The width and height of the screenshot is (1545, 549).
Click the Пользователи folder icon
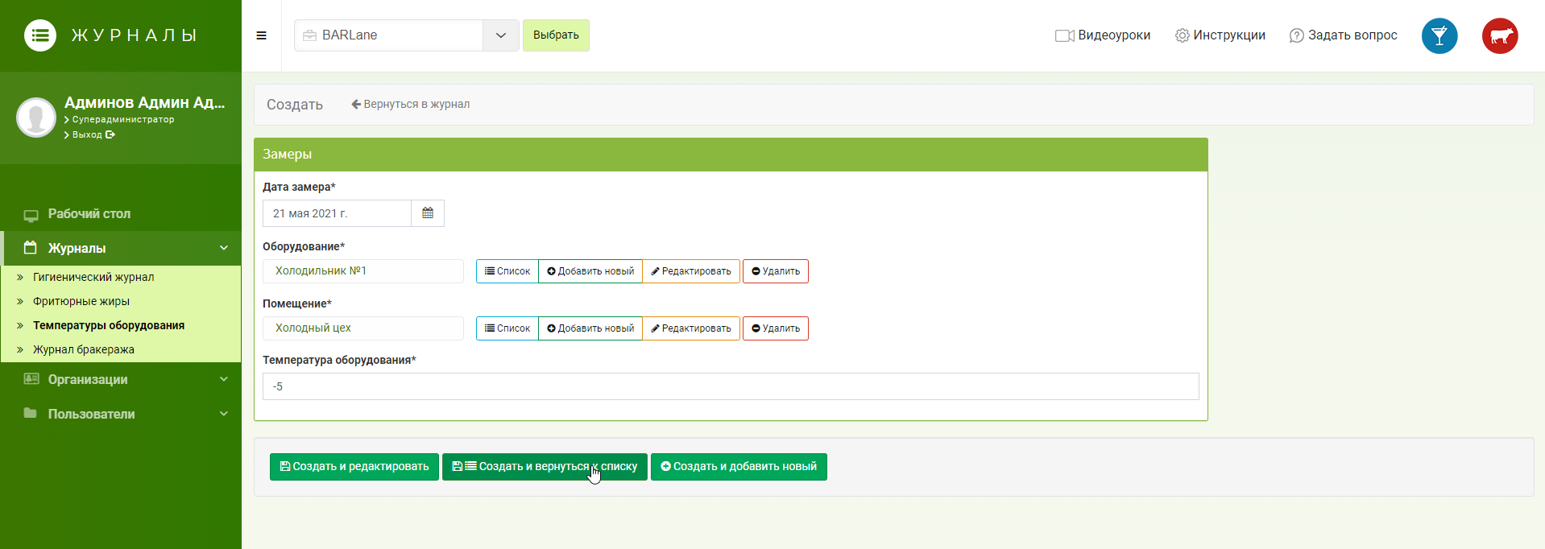click(x=31, y=413)
